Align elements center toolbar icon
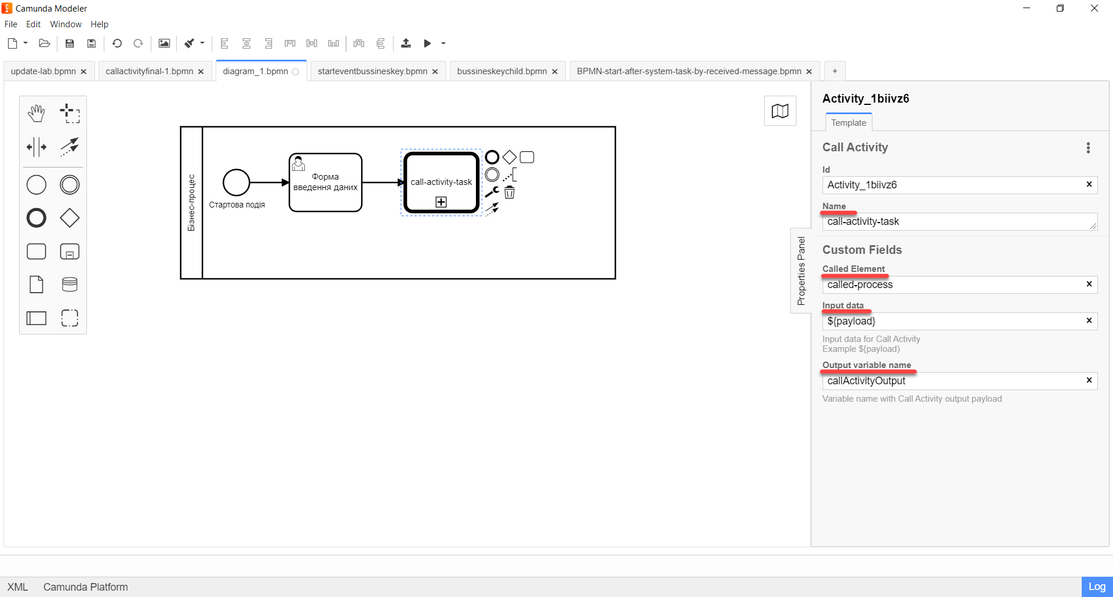 pyautogui.click(x=246, y=43)
